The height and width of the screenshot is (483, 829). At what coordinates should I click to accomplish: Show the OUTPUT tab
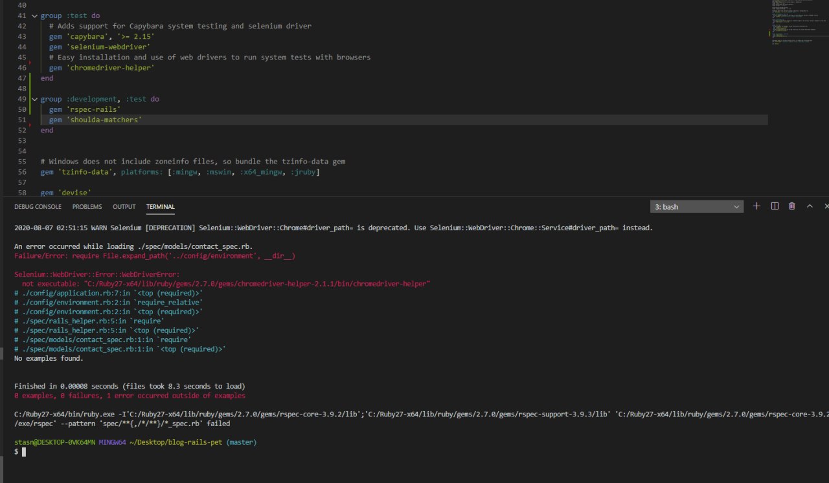pyautogui.click(x=124, y=207)
